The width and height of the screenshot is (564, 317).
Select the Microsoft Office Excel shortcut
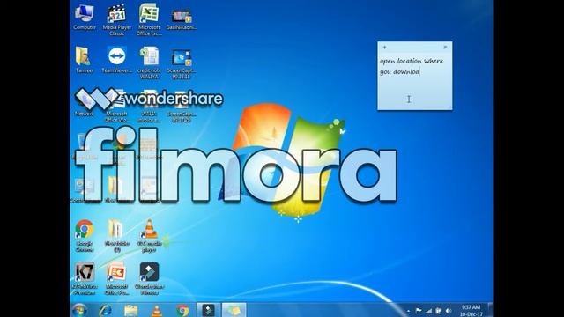point(149,19)
